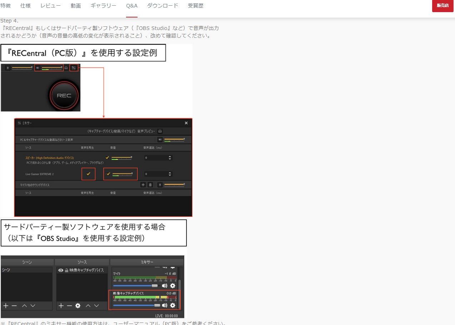Click trash icon in マイク/他のサウンドデバイス row

click(150, 185)
